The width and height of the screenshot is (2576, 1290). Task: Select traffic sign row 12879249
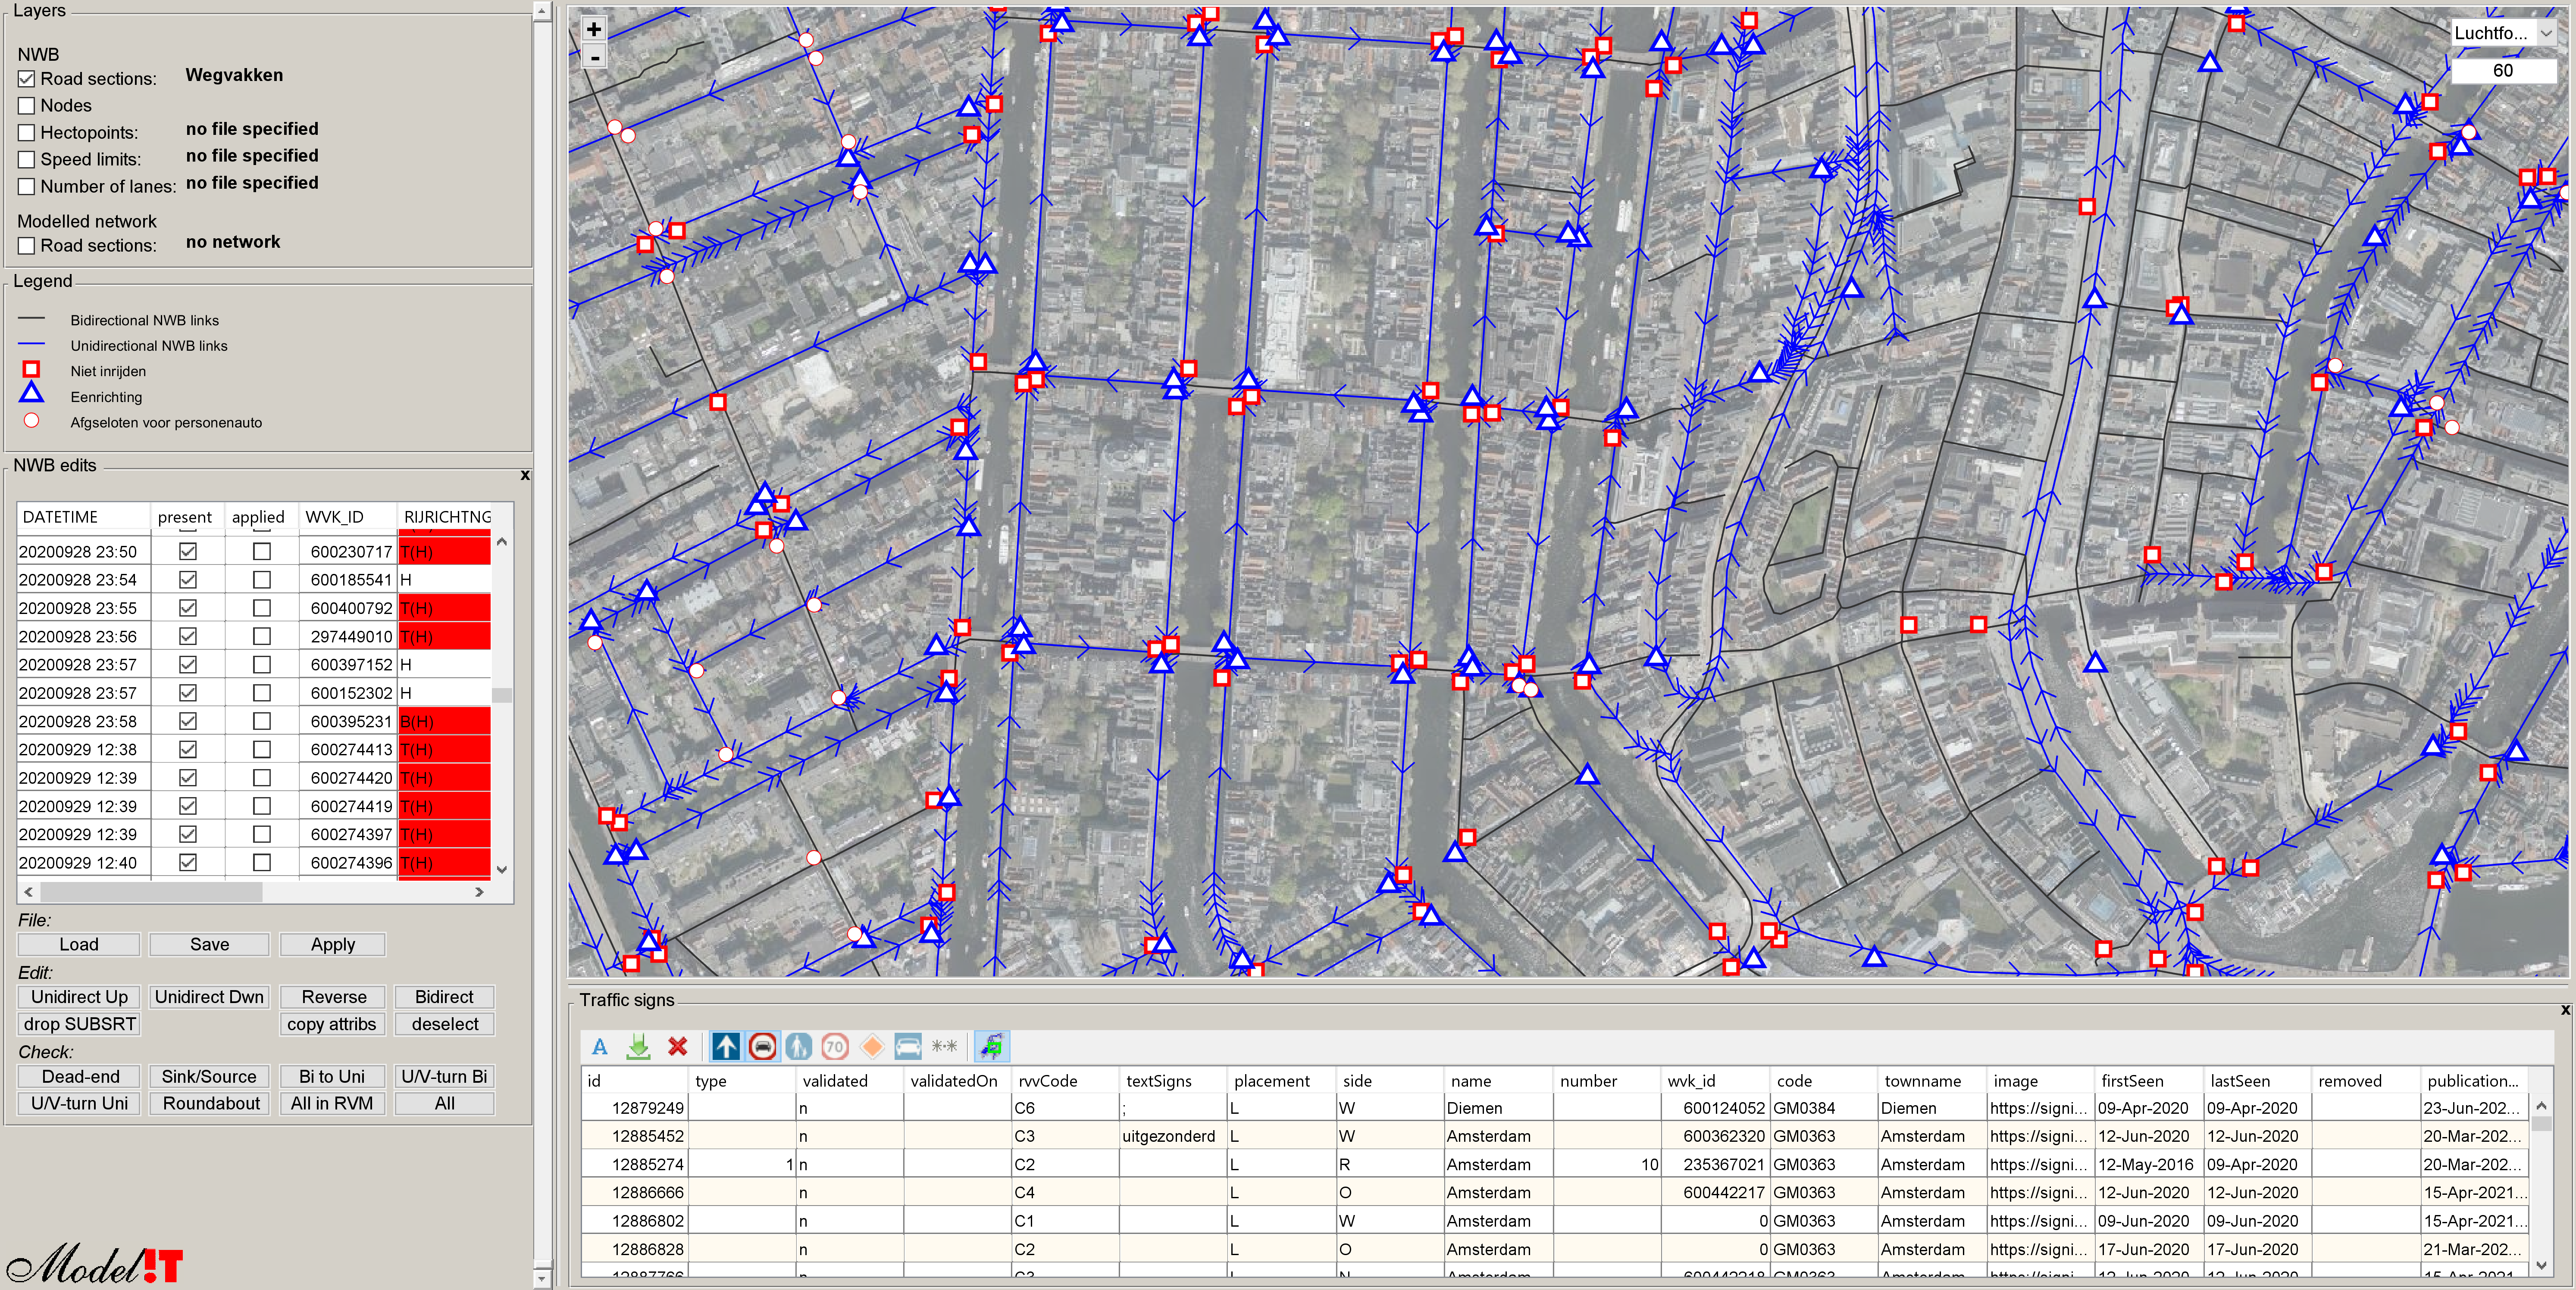pyautogui.click(x=1555, y=1108)
